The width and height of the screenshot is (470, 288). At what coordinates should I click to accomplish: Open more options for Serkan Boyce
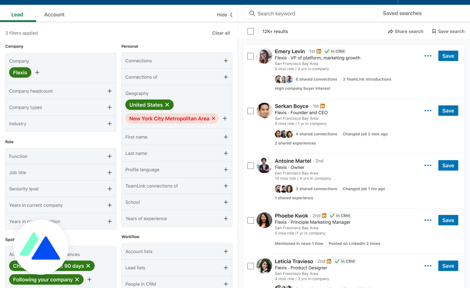pos(428,111)
